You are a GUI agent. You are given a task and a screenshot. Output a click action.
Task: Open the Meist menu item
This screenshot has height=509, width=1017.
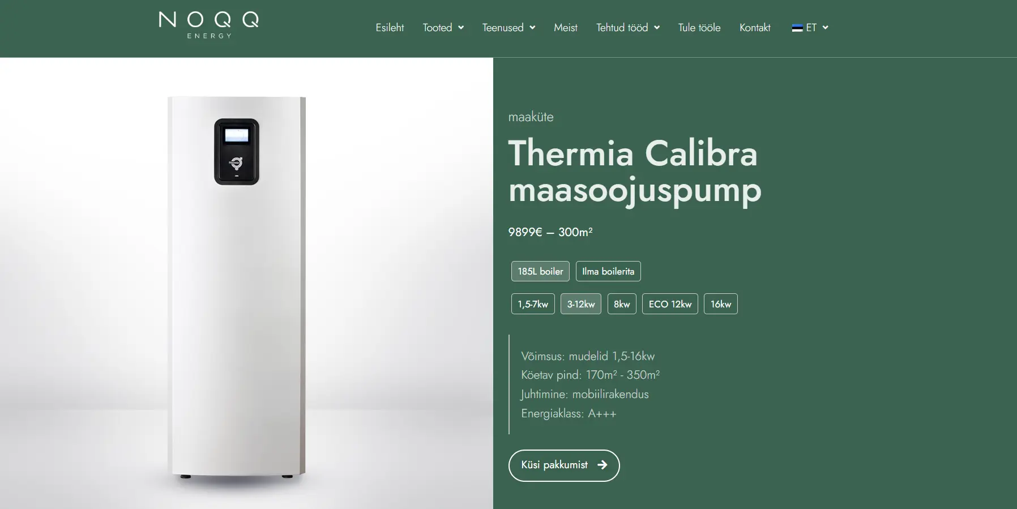566,28
